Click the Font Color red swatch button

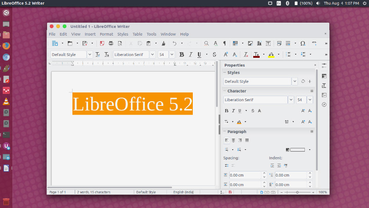(x=256, y=55)
